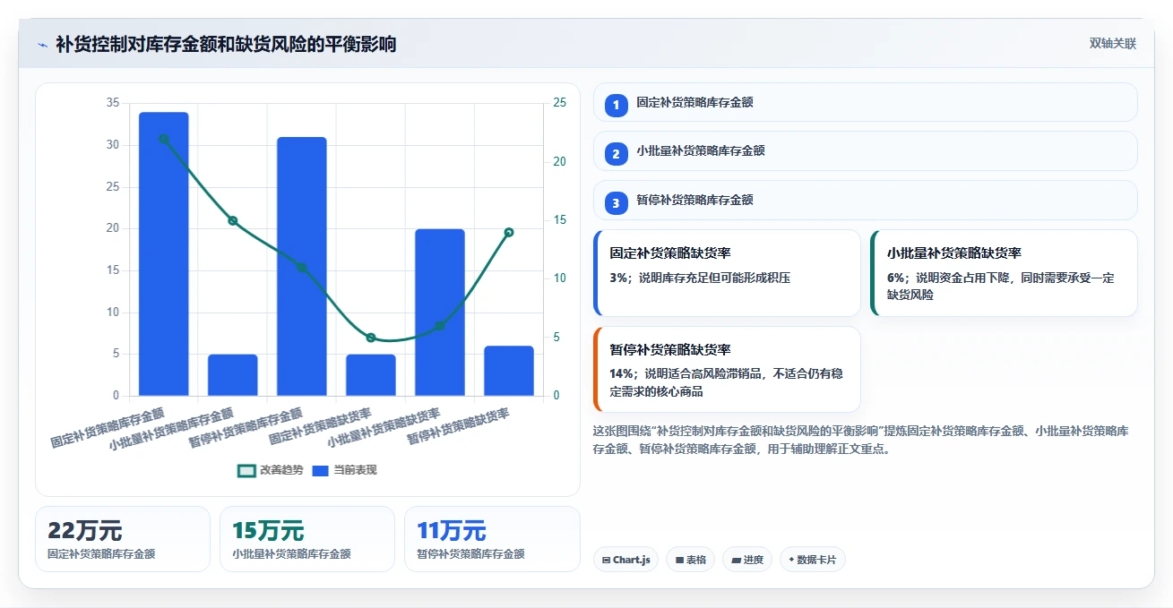Click the bar for 暂停补货策略缺货率
Image resolution: width=1173 pixels, height=608 pixels.
pyautogui.click(x=509, y=371)
